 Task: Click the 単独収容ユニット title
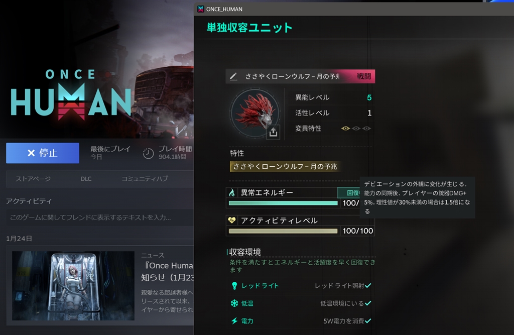249,28
